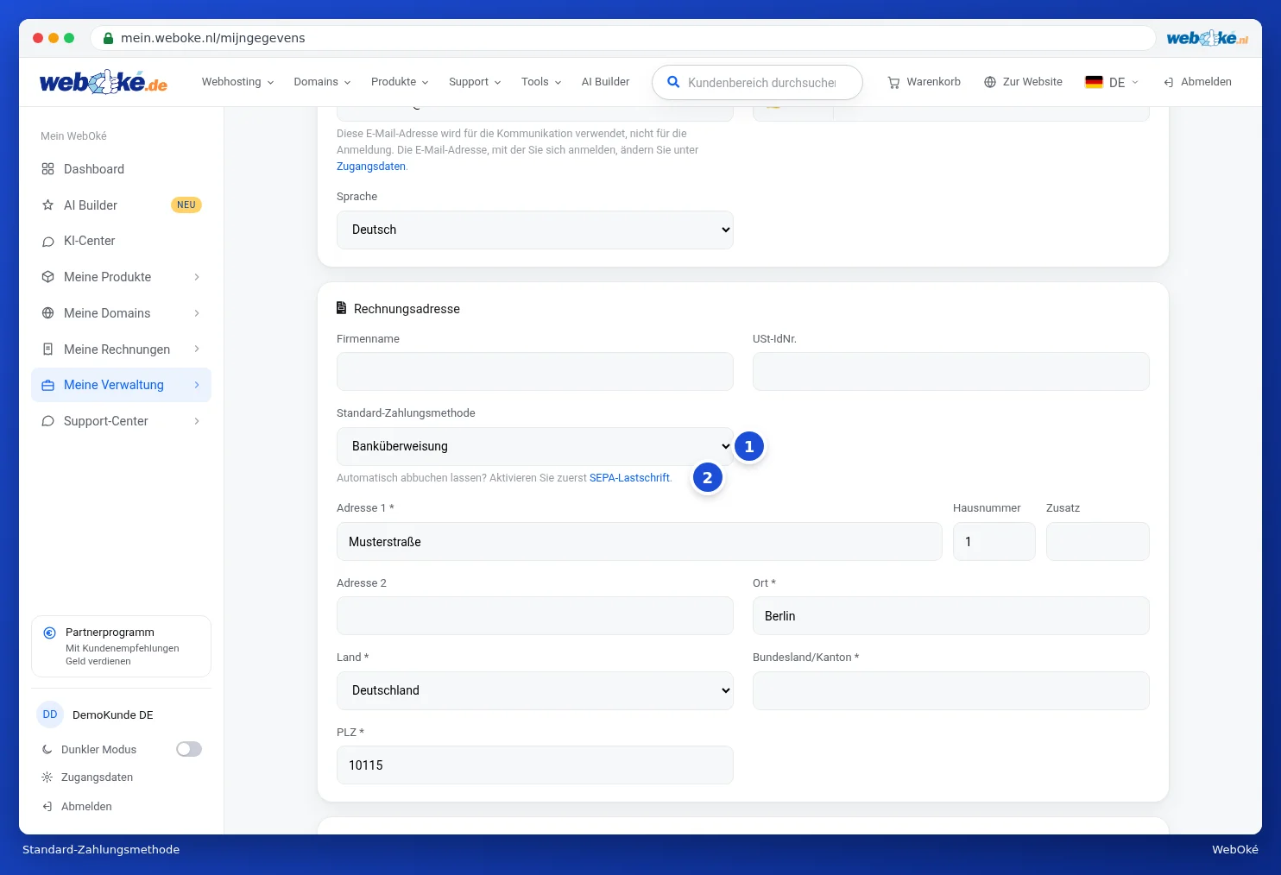Click the WebOké.de logo
Screen dimensions: 1281x875
(x=104, y=82)
